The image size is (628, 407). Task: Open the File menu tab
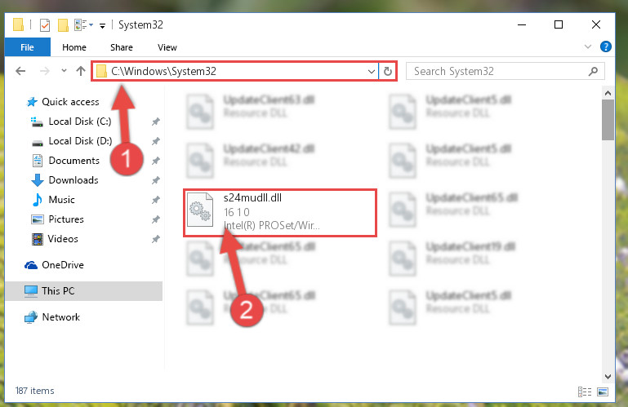[27, 47]
